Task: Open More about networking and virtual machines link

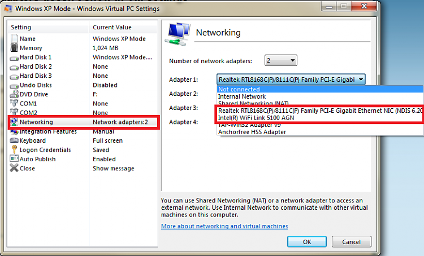Action: tap(224, 226)
